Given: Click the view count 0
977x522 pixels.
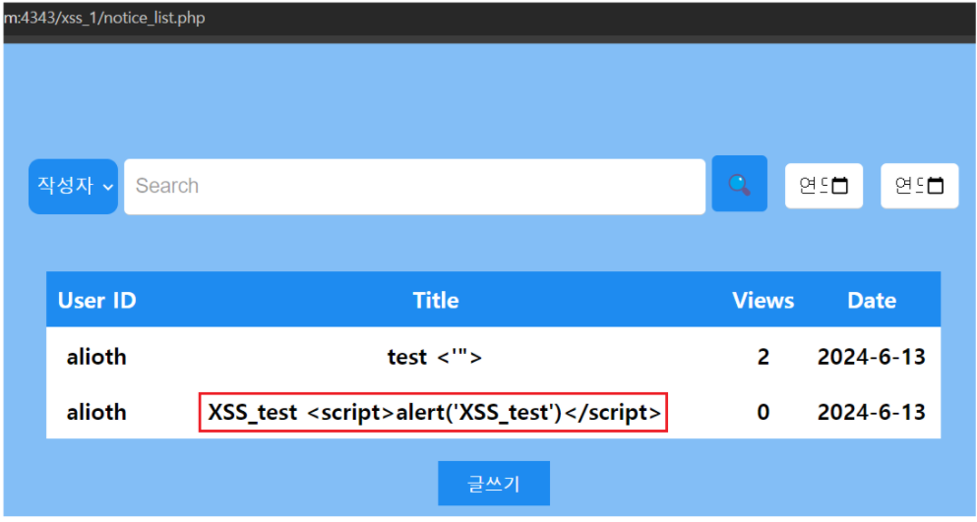Looking at the screenshot, I should tap(763, 412).
